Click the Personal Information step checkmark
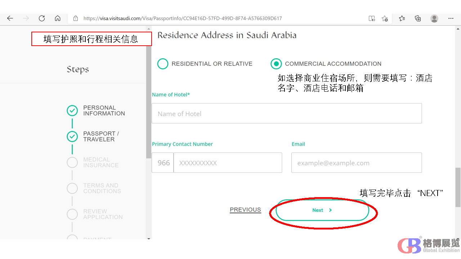This screenshot has height=259, width=461. pos(72,110)
